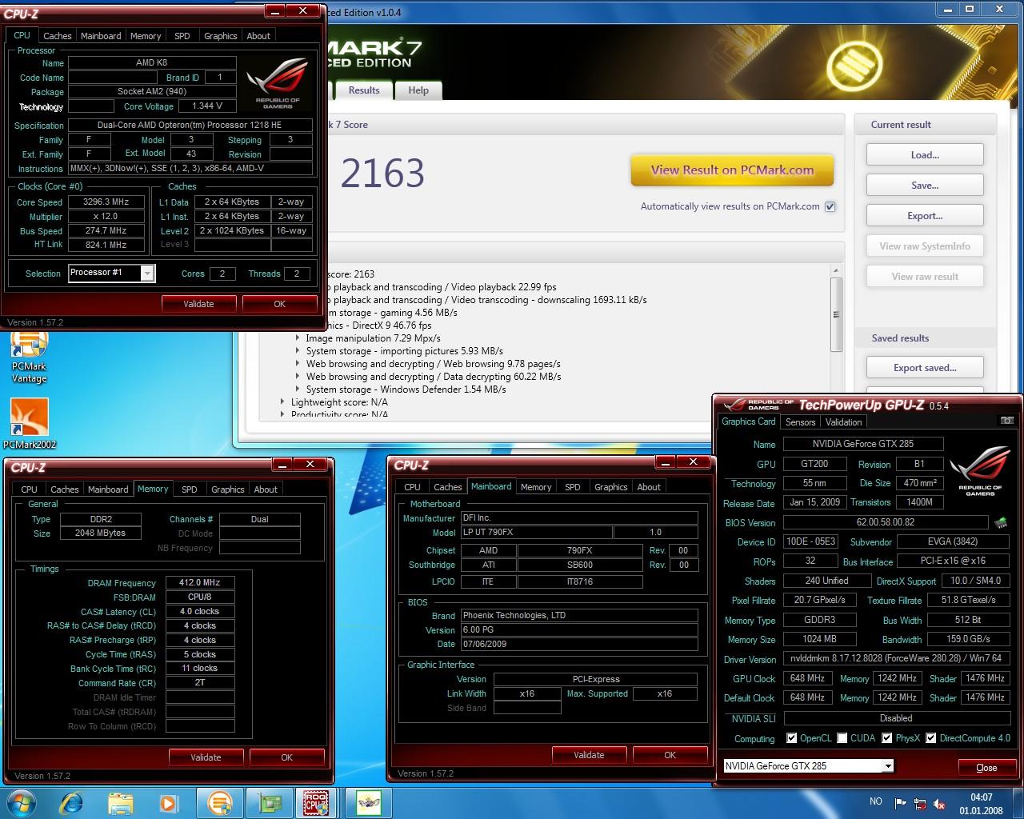Image resolution: width=1024 pixels, height=819 pixels.
Task: Open the PCMark Vantage desktop shortcut
Action: click(29, 358)
